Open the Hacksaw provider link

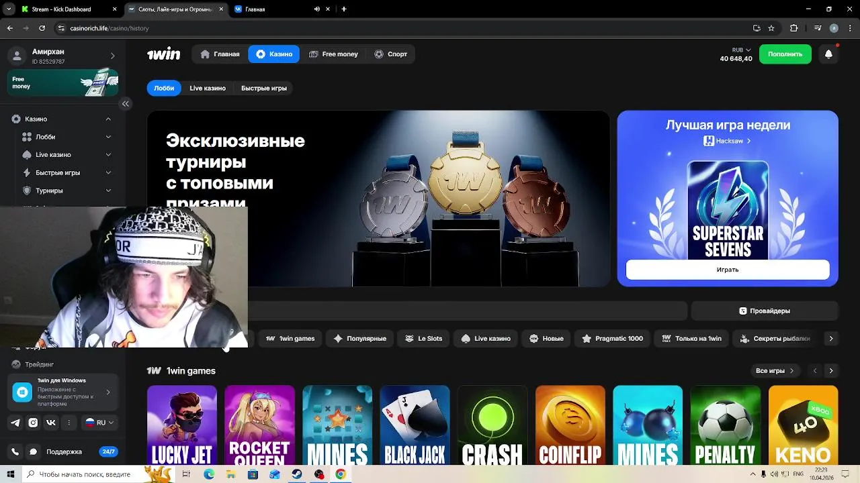(x=728, y=141)
